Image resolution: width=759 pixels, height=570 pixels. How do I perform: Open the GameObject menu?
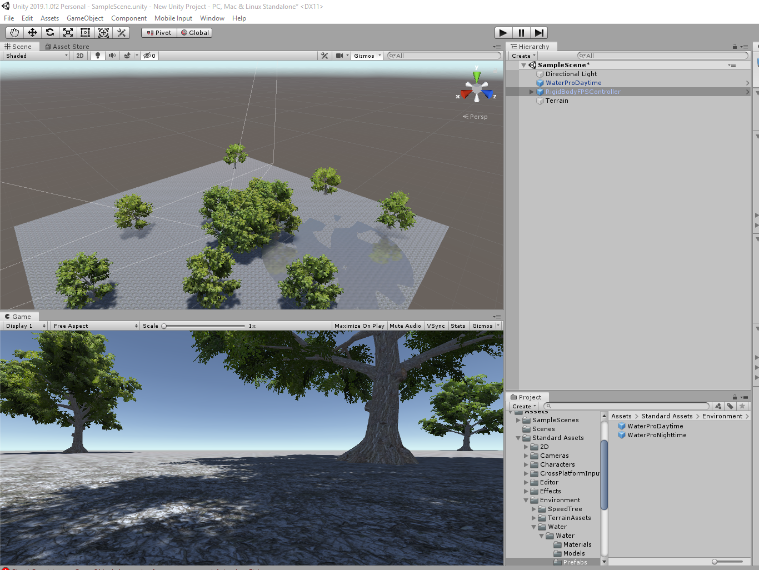[85, 18]
